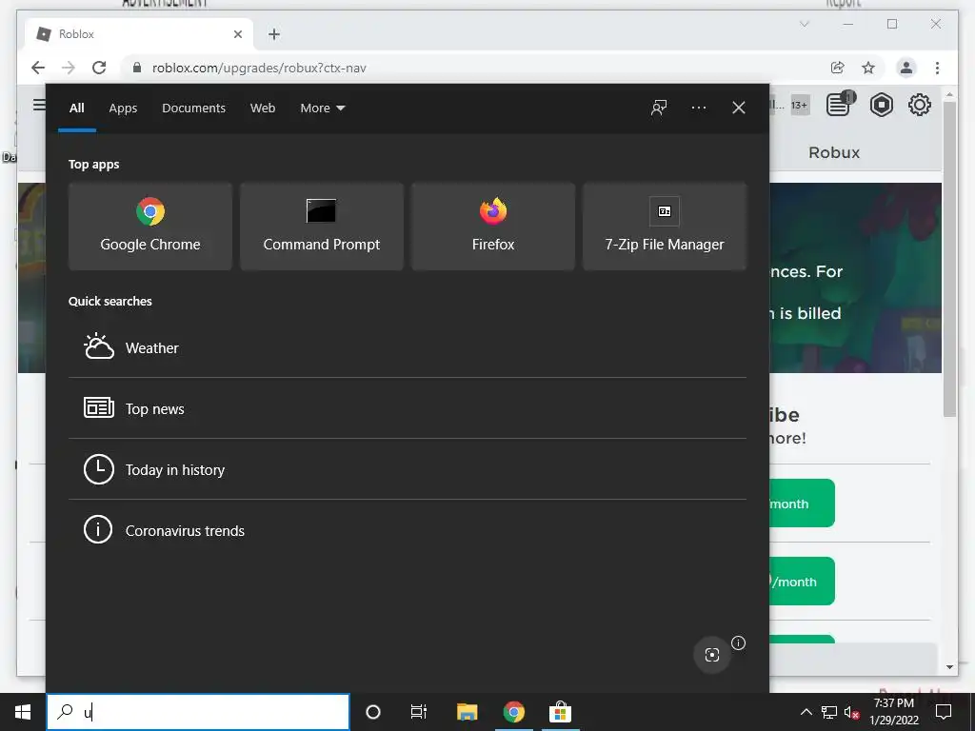Close the Roblox browser tab
The image size is (975, 731).
pyautogui.click(x=237, y=34)
